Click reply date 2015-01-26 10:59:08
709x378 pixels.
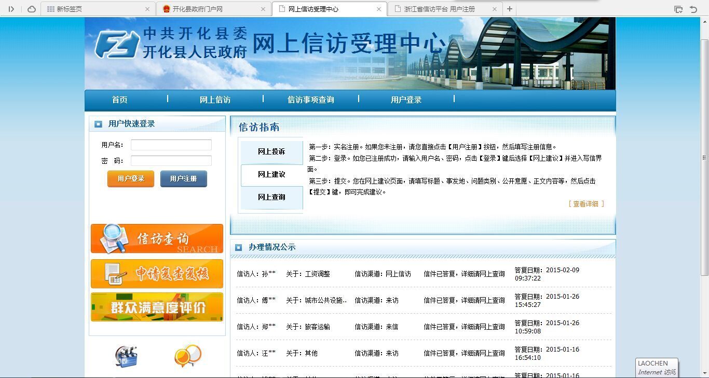[547, 327]
